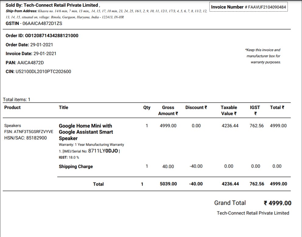This screenshot has height=237, width=302.
Task: Click the Gross Amount column header
Action: (x=168, y=110)
